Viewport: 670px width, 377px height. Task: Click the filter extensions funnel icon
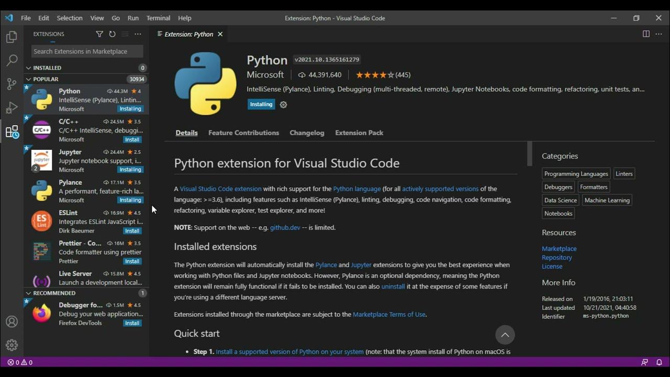tap(99, 34)
